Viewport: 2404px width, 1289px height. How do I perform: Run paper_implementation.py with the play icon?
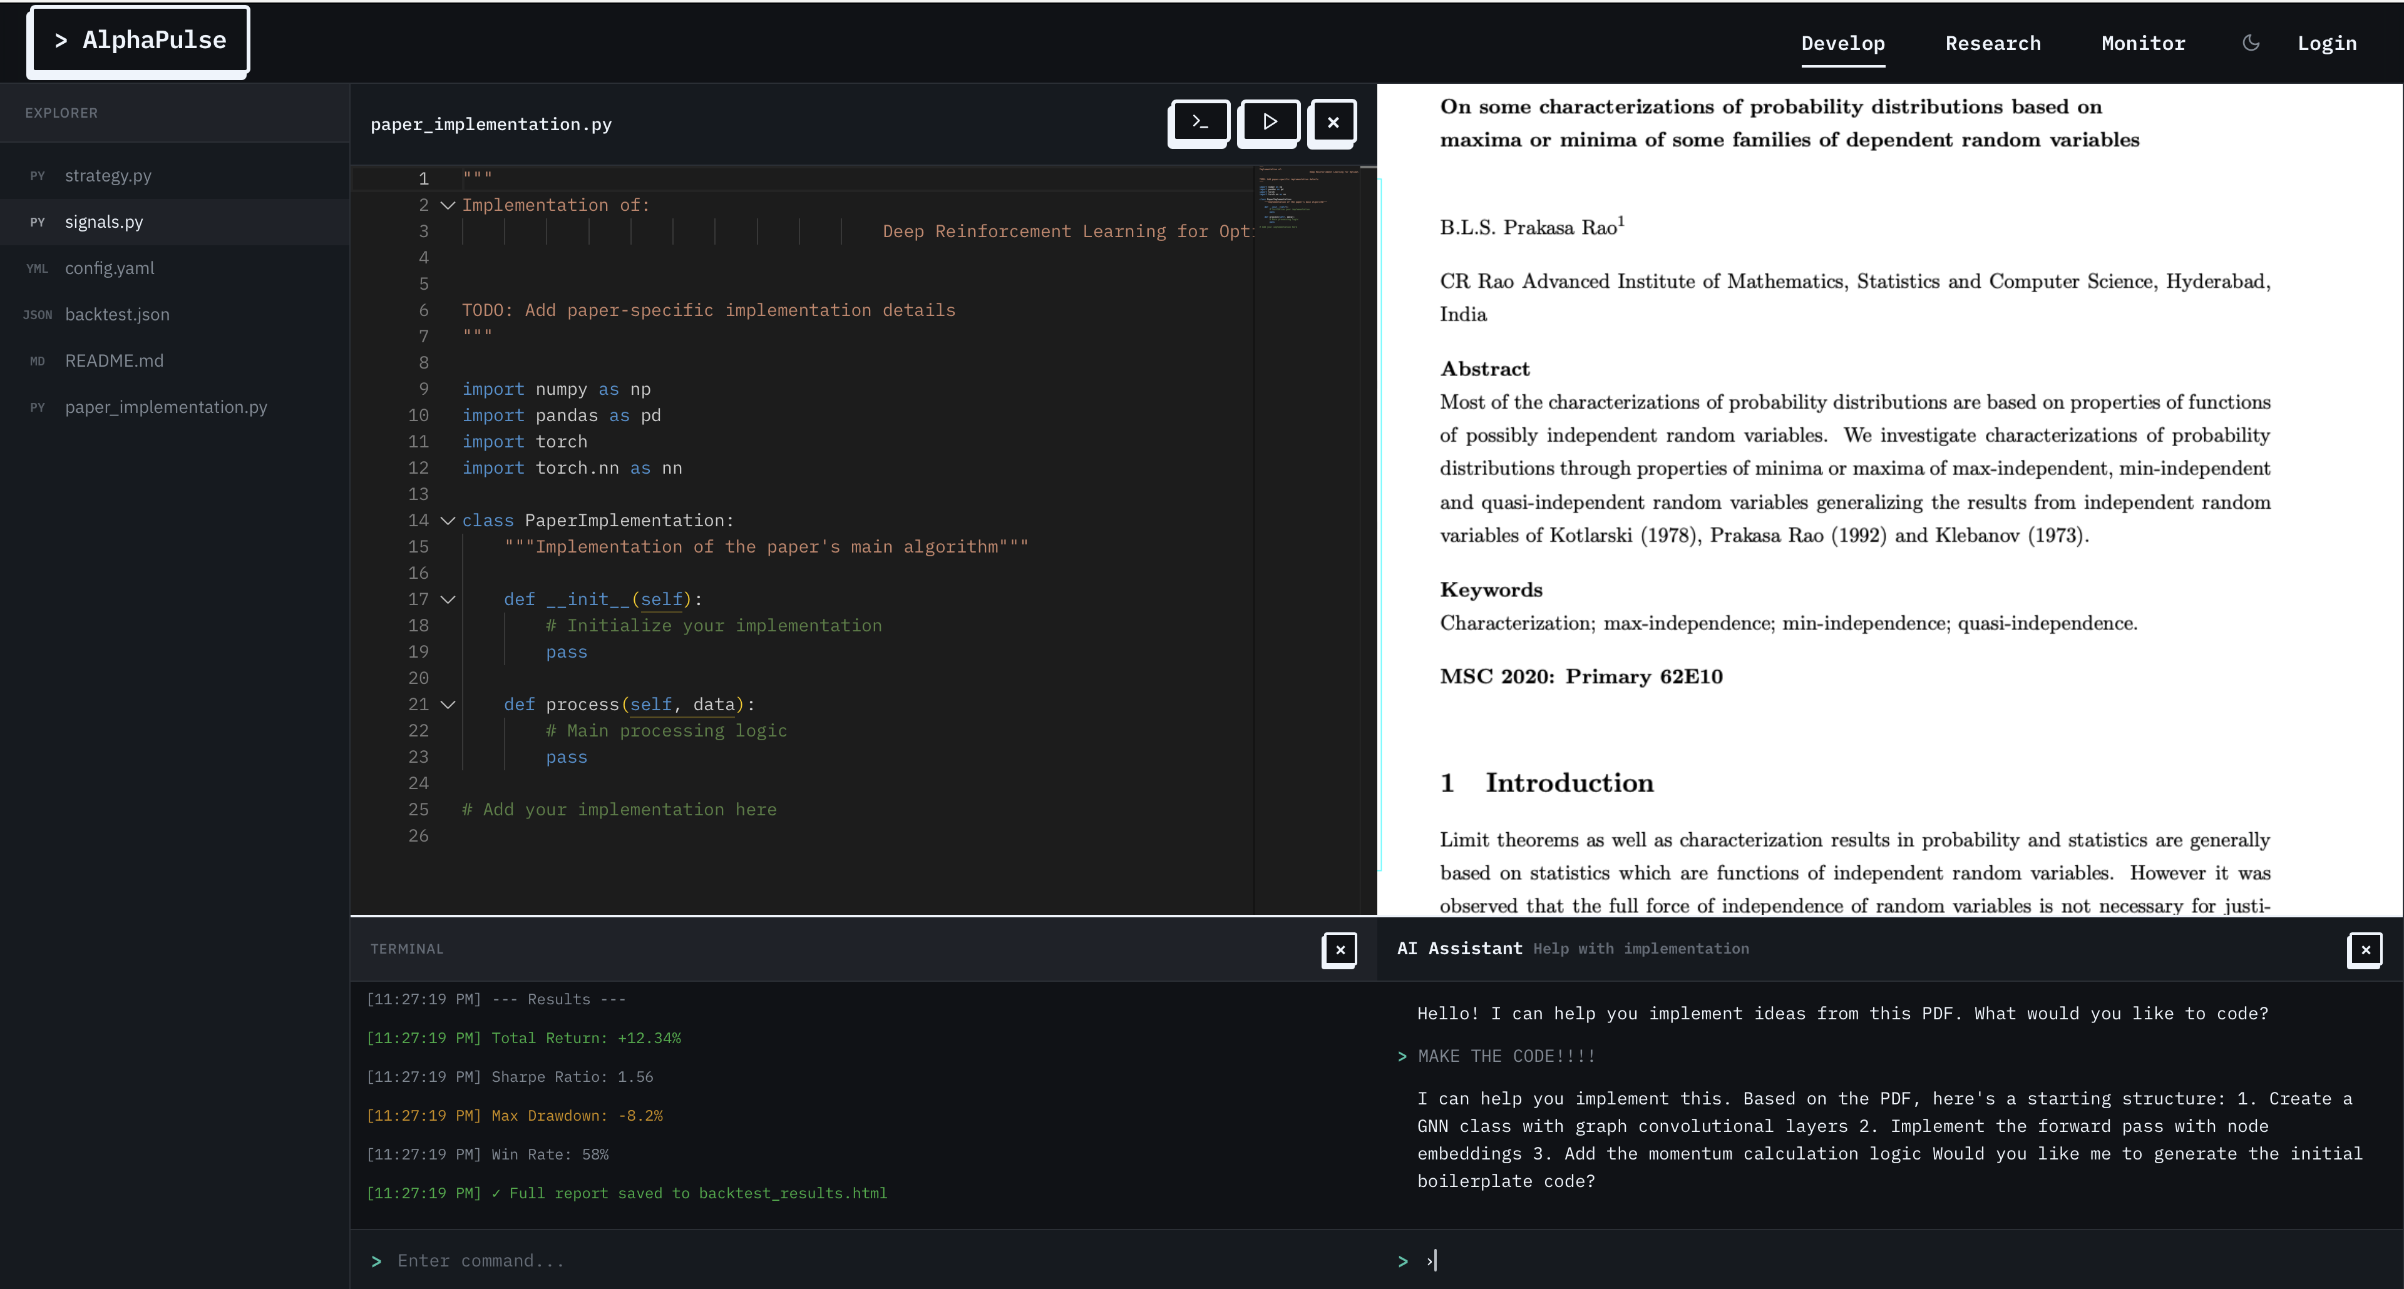click(x=1269, y=122)
